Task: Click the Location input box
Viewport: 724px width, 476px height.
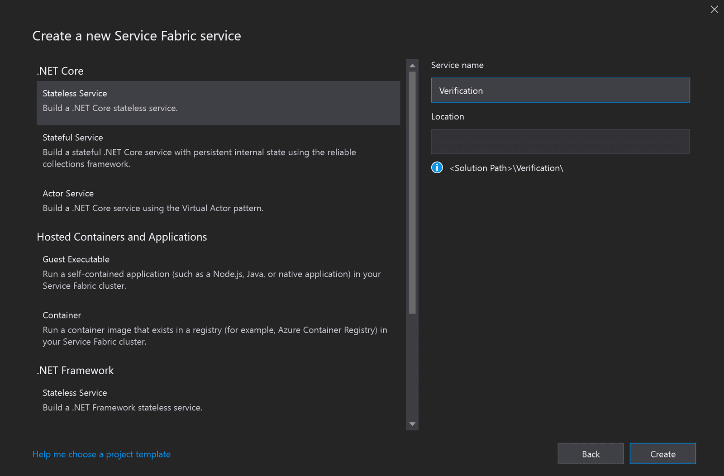Action: click(561, 141)
